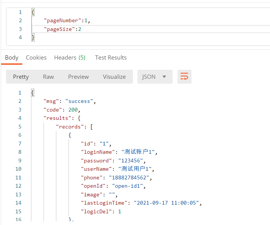Screen dimensions: 270x225
Task: Open the JSON format dropdown
Action: [x=155, y=77]
